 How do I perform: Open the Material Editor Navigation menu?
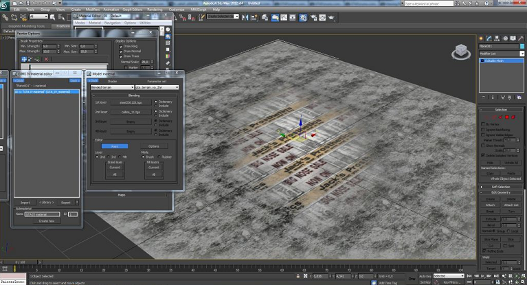(112, 23)
